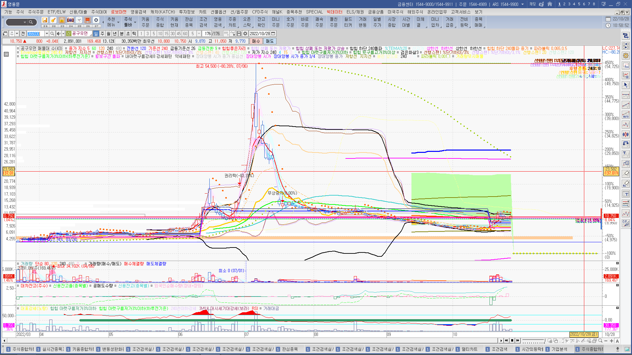Click the home icon in the title bar

[x=550, y=4]
